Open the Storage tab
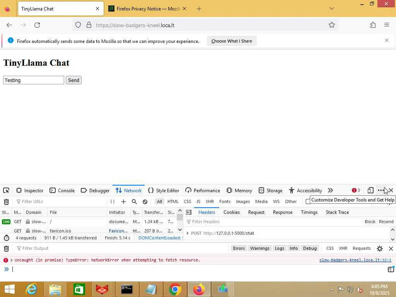This screenshot has height=297, width=396. point(270,190)
